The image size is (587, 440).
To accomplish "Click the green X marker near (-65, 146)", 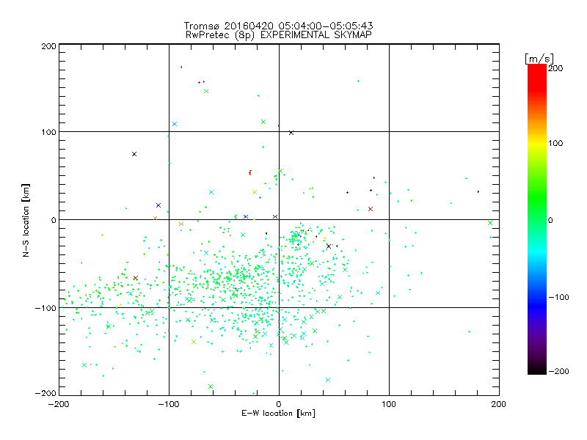I will 206,91.
